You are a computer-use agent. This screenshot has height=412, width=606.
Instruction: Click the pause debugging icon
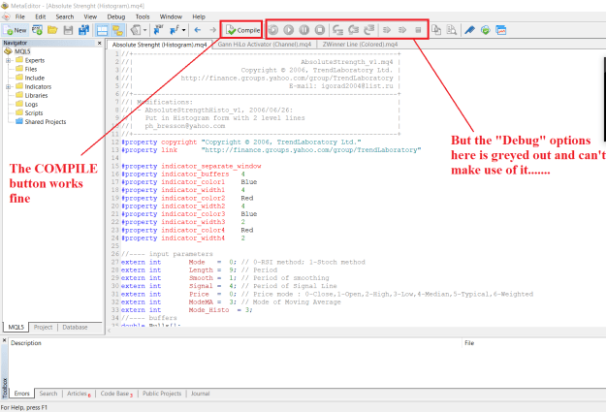[304, 30]
